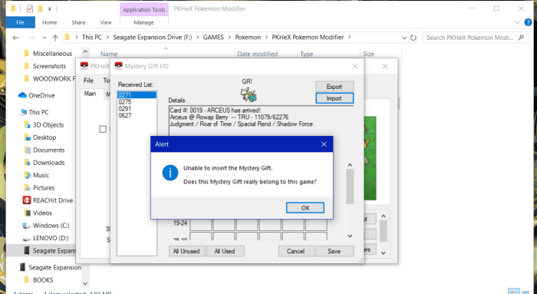Open the Home ribbon tab
Screen dimensions: 537x294
(50, 22)
